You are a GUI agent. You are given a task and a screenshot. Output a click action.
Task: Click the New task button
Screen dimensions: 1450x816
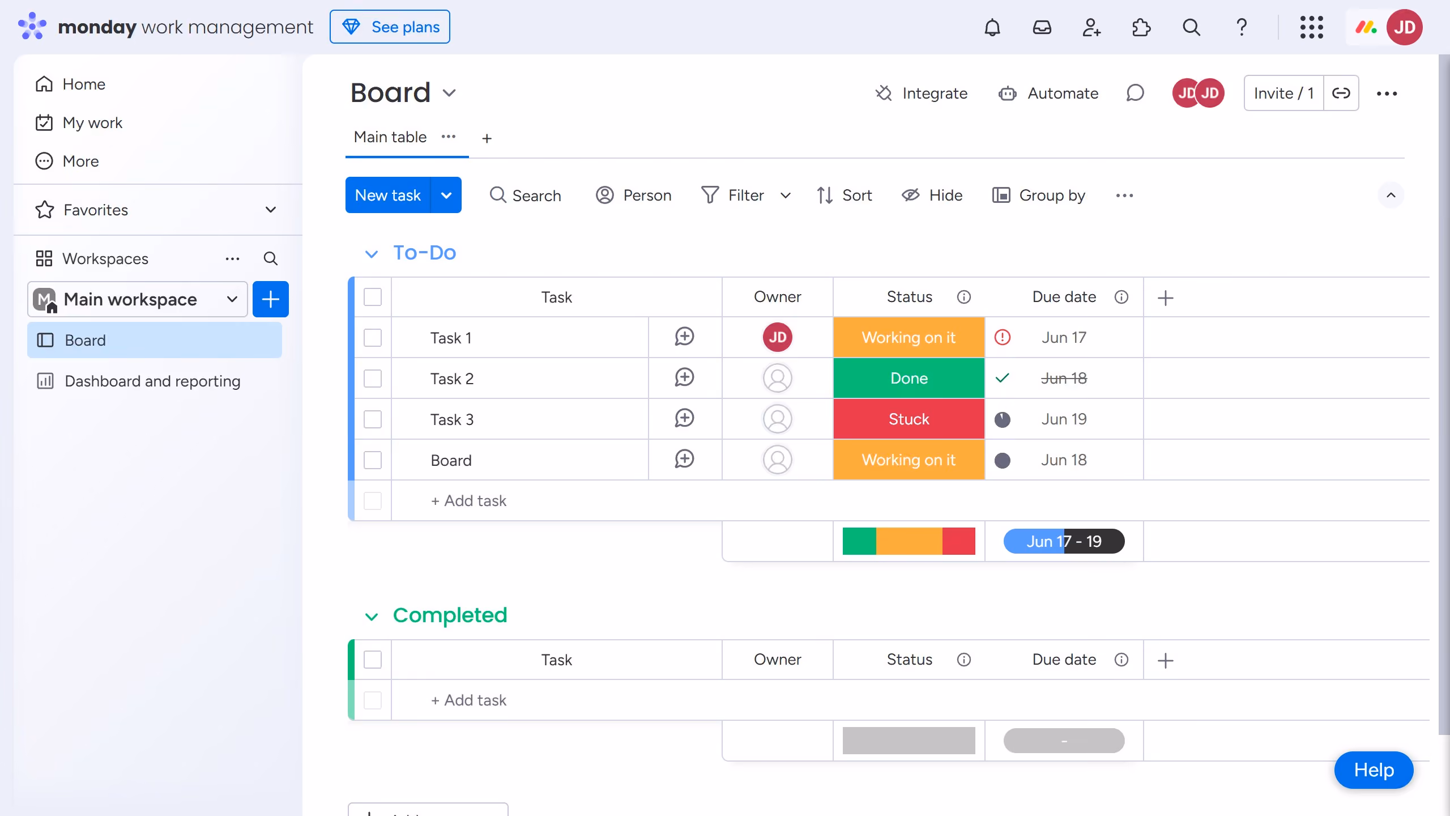click(388, 195)
